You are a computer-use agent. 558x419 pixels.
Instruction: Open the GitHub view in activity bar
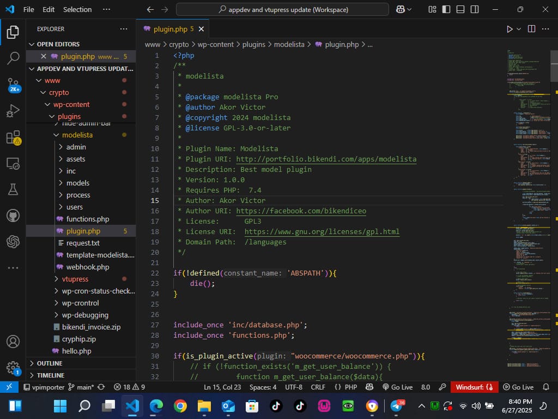pyautogui.click(x=13, y=216)
